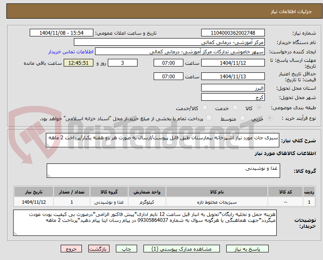Screen dimensions: 323x260
Task: Click the بازگشت back button
Action: (99, 249)
